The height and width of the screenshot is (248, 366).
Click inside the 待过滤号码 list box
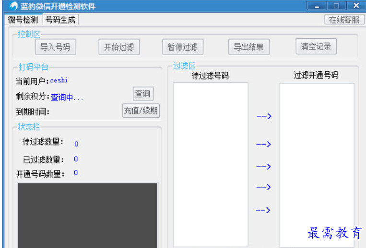pyautogui.click(x=211, y=165)
